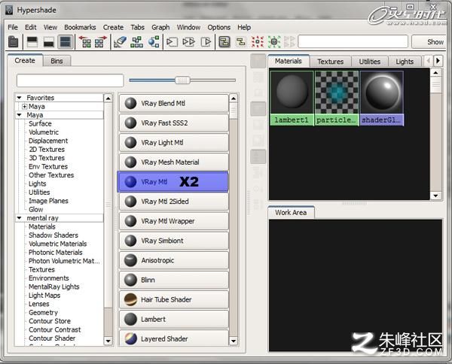Image resolution: width=452 pixels, height=364 pixels.
Task: Show bottom tabs only layout icon
Action: (x=49, y=42)
